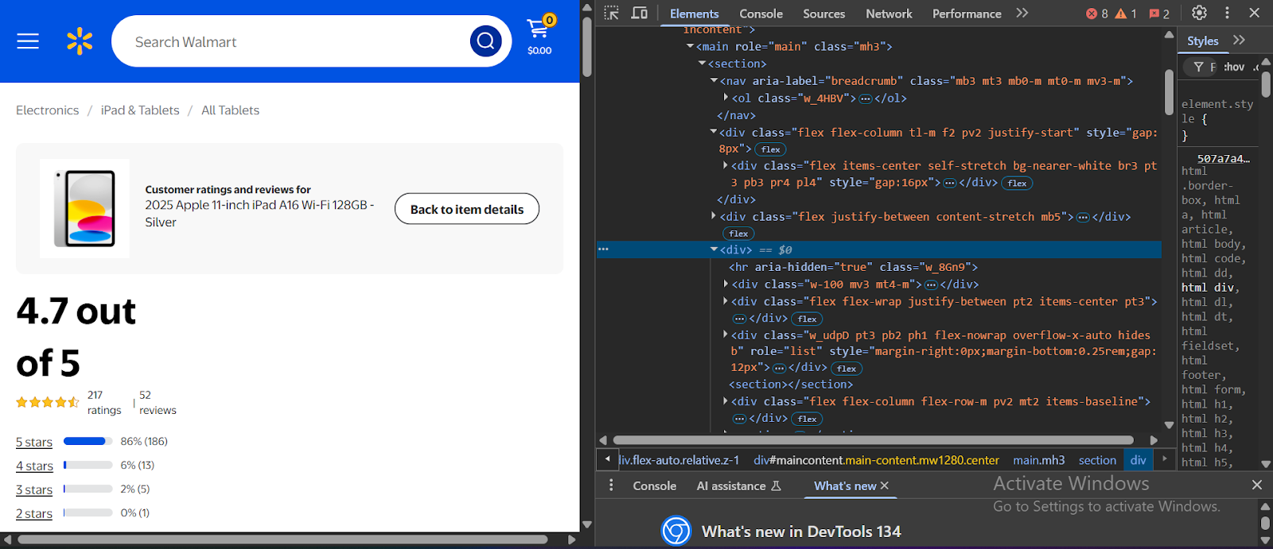Filter reviews by 3 stars
Image resolution: width=1273 pixels, height=549 pixels.
click(34, 489)
